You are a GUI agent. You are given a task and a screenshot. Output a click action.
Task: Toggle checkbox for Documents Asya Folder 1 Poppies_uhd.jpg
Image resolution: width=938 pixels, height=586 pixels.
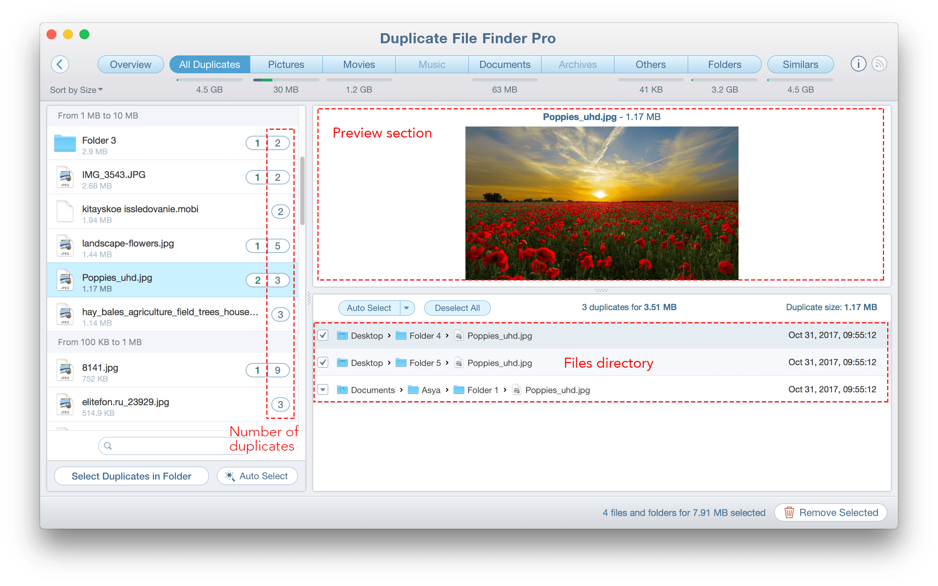(323, 389)
